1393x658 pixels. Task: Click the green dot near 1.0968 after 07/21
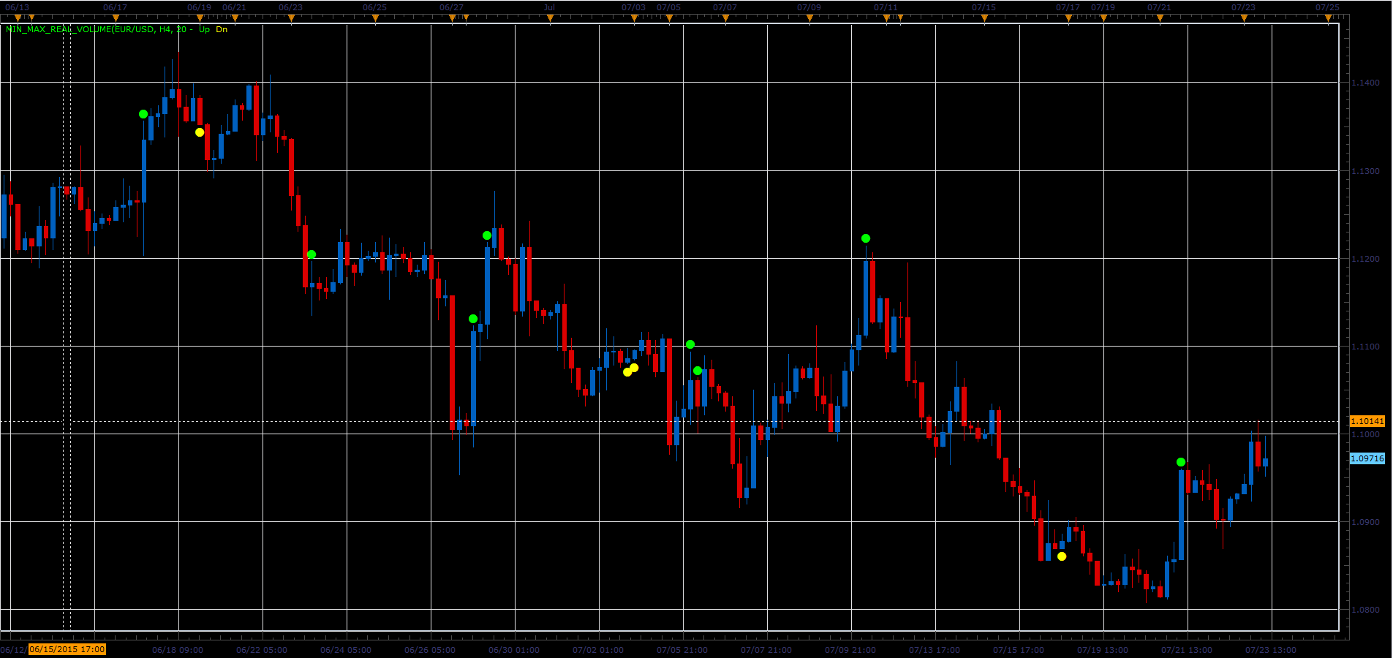click(x=1181, y=462)
